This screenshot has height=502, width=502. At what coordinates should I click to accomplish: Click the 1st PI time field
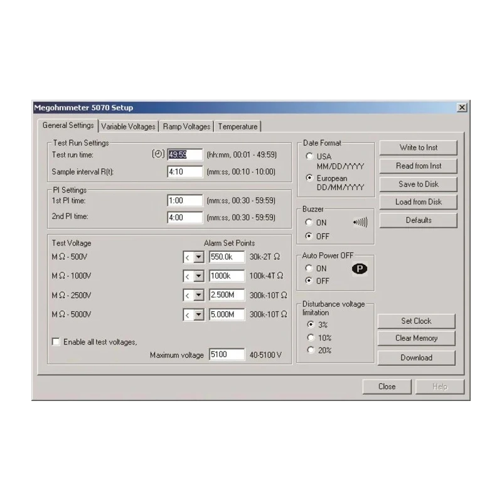[184, 200]
